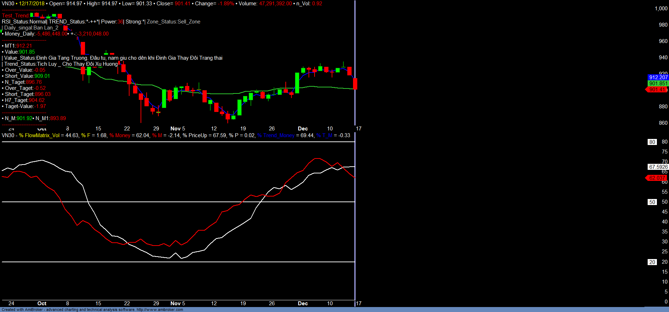This screenshot has width=669, height=312.
Task: Click the red 62.037 indicator value tag
Action: 657,178
